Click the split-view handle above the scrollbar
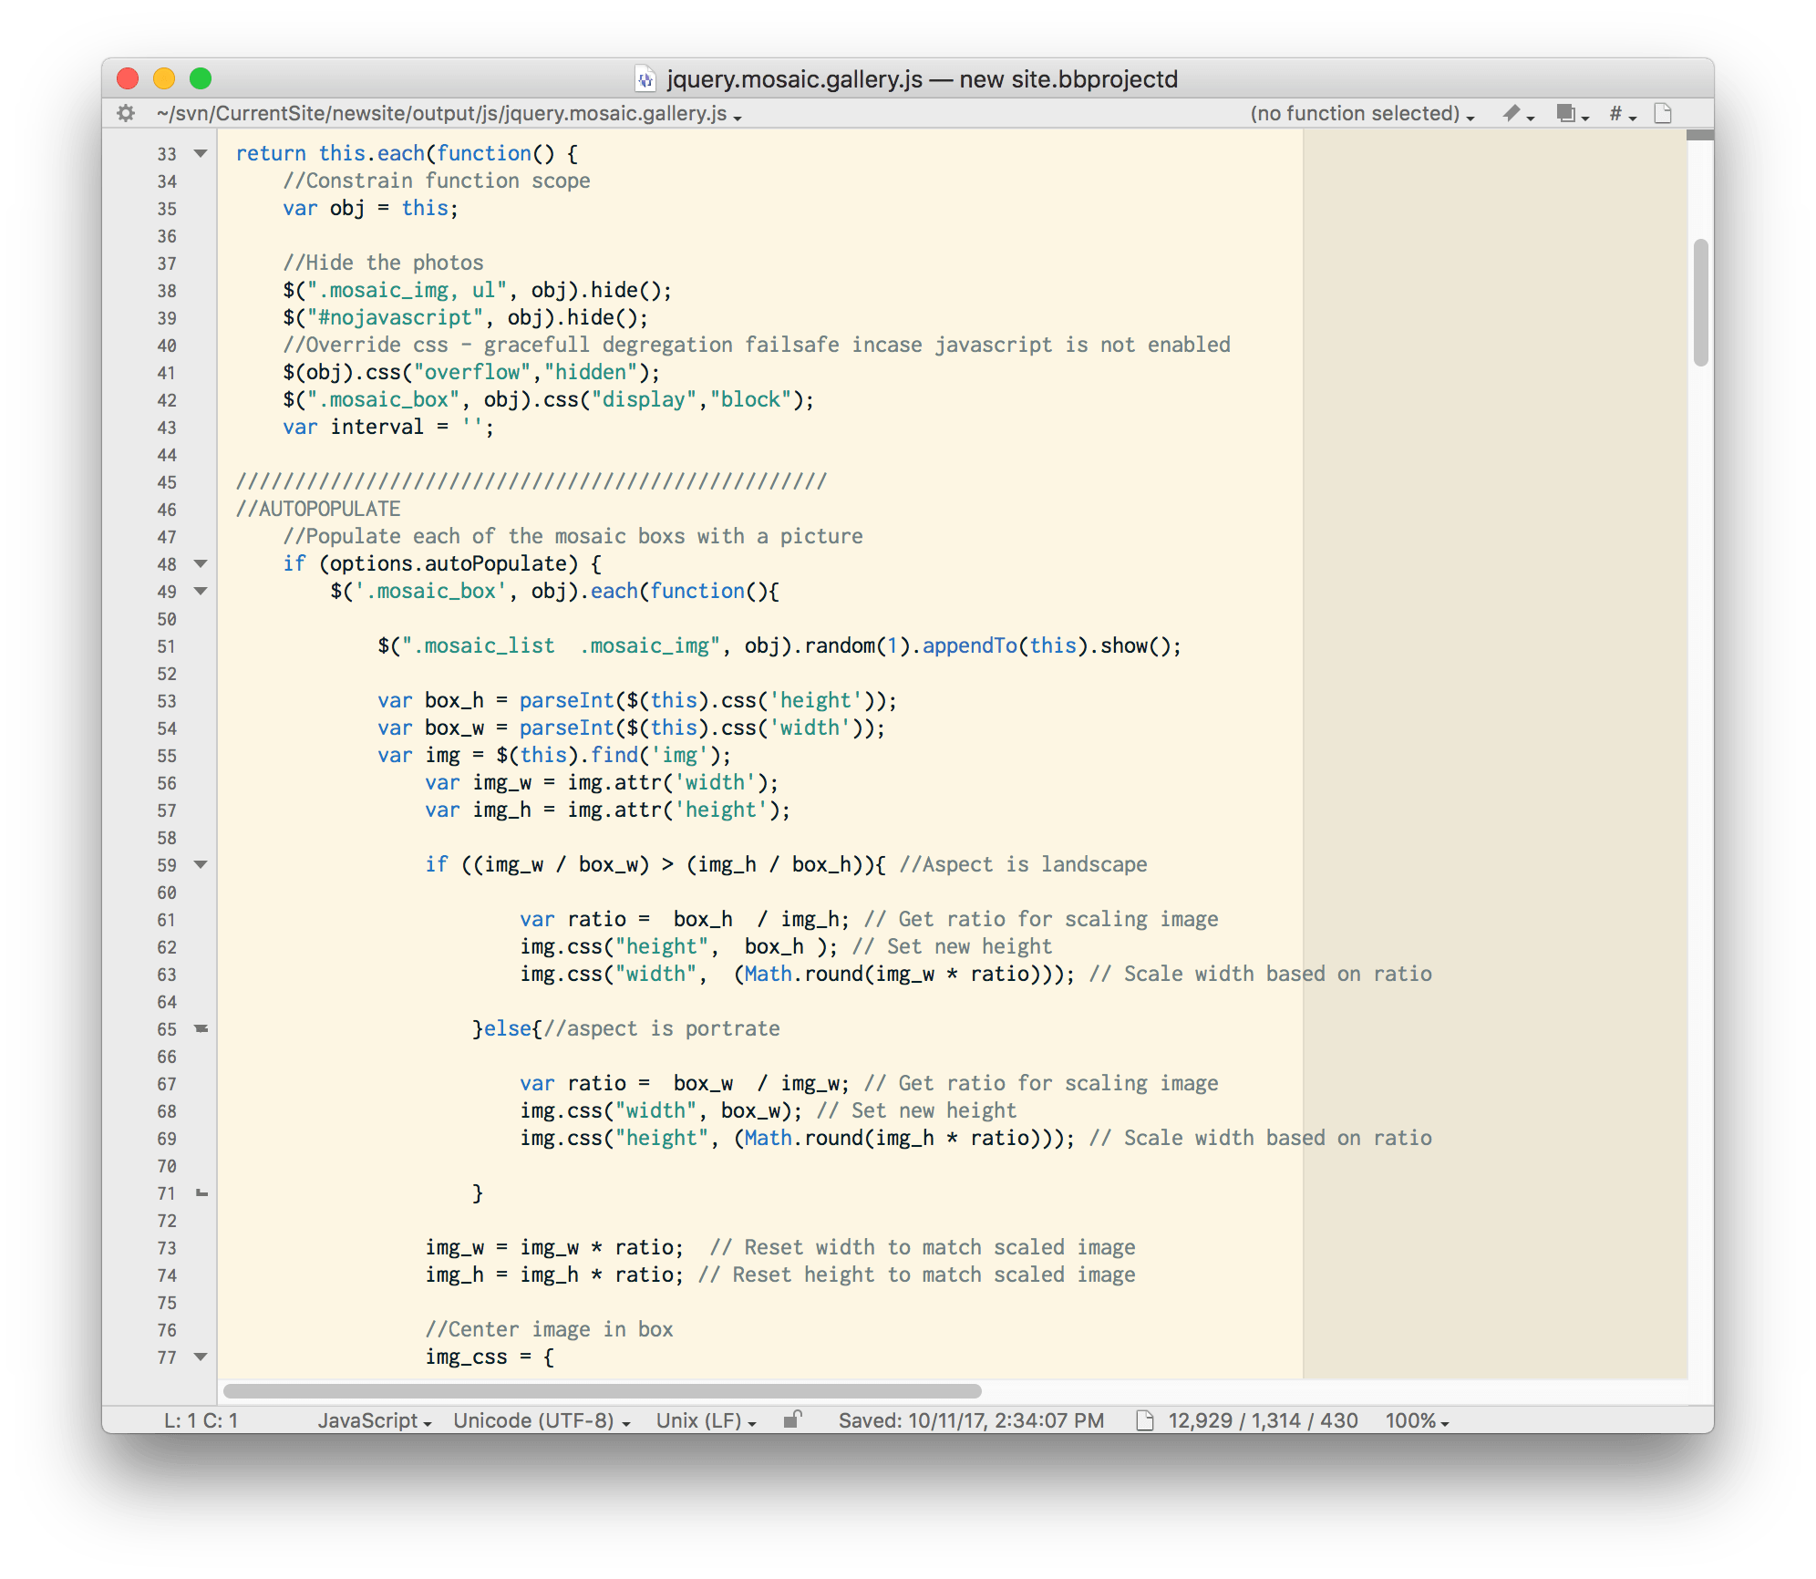The height and width of the screenshot is (1579, 1816). tap(1699, 135)
